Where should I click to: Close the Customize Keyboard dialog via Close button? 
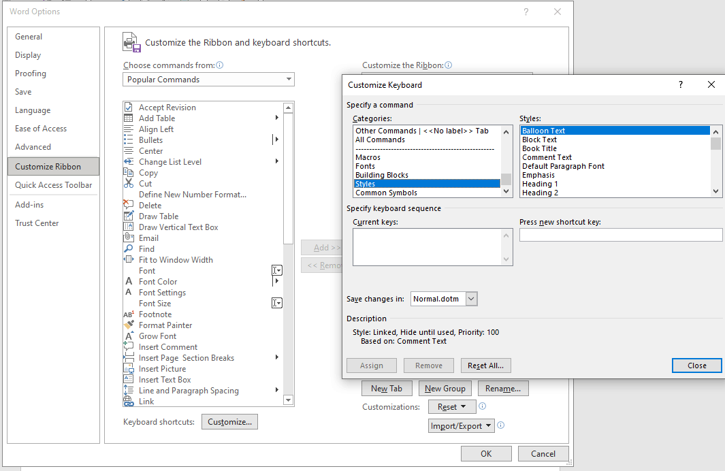point(696,366)
